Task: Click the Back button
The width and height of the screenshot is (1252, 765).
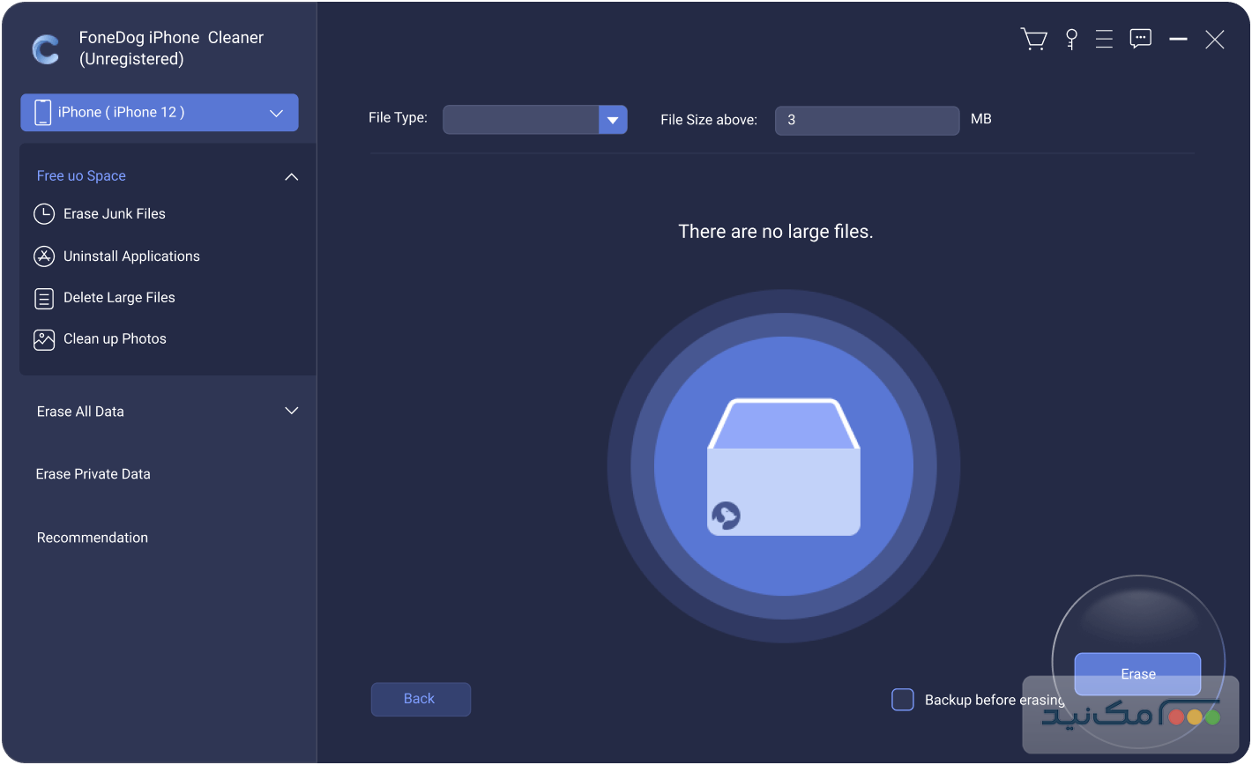Action: (x=421, y=699)
